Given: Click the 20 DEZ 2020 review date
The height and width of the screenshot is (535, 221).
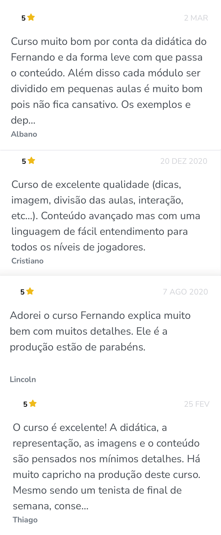Looking at the screenshot, I should 184,161.
